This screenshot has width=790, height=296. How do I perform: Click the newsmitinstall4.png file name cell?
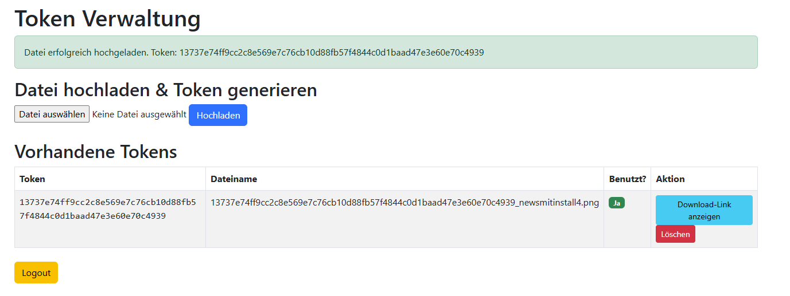click(x=404, y=203)
